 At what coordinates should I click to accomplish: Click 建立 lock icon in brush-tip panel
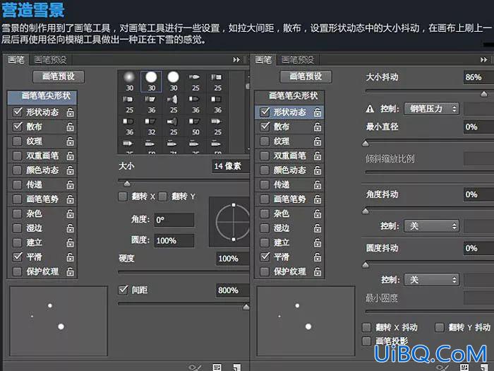71,243
